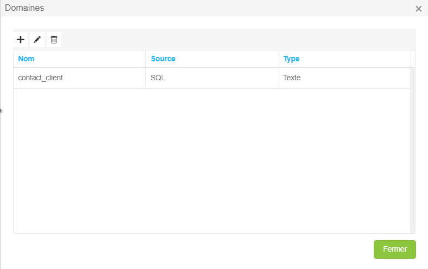
Task: Select the contact_client row name cell
Action: 41,78
